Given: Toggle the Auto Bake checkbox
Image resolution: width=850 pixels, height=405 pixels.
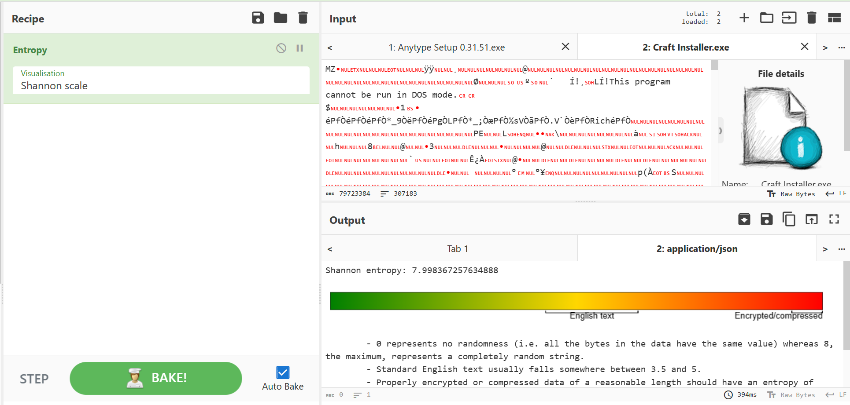Looking at the screenshot, I should [283, 372].
